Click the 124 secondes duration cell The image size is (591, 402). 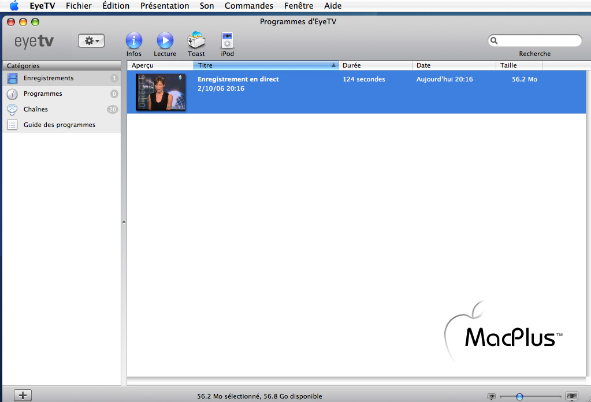[x=364, y=79]
